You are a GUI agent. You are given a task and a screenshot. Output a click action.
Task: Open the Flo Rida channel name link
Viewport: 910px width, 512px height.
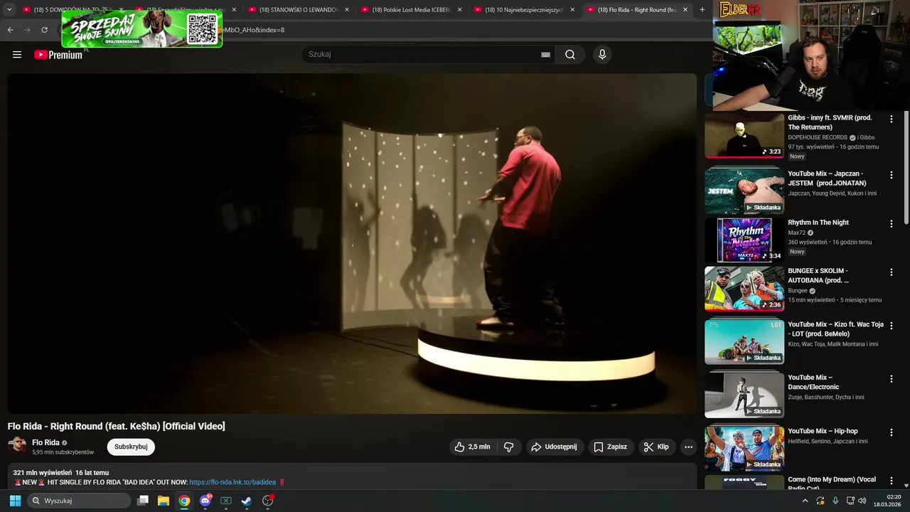coord(45,442)
